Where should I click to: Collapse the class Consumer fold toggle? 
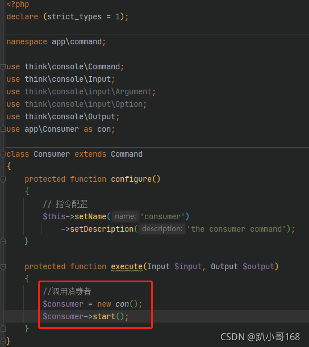pos(3,154)
